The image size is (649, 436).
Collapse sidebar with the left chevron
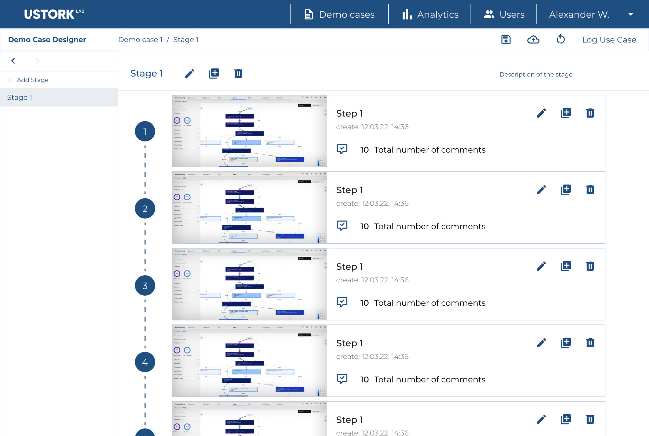click(x=13, y=61)
